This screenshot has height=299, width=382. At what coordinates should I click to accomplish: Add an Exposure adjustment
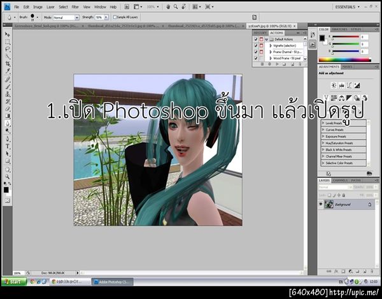pyautogui.click(x=357, y=85)
